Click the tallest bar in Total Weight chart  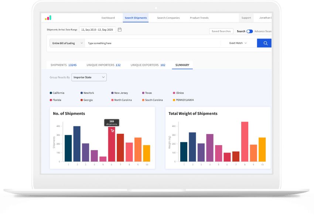pos(245,141)
